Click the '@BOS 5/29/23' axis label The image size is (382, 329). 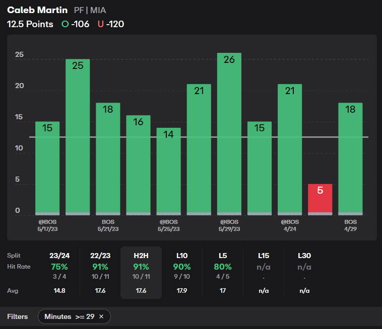pos(229,225)
